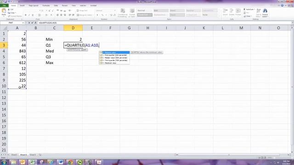Screen dimensions: 294x165
Task: Switch to the View tab
Action: 73,5
